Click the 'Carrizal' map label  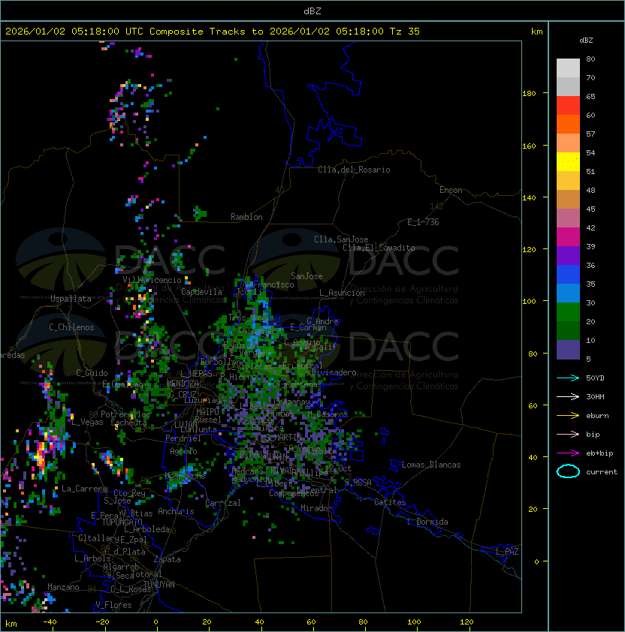tap(223, 503)
